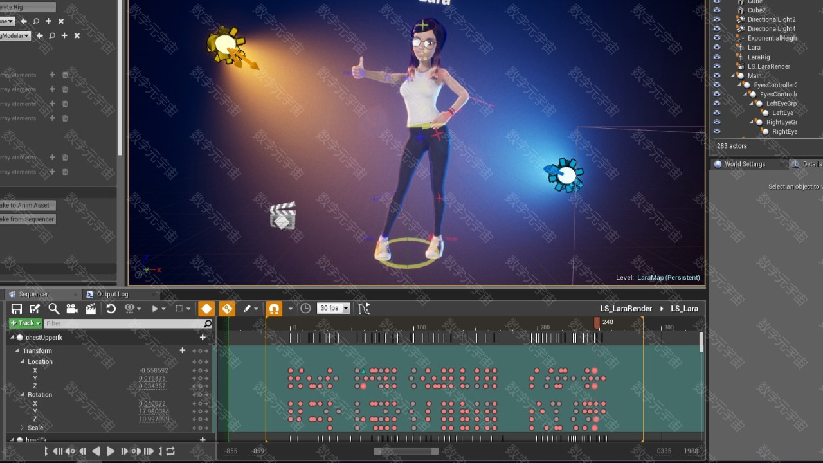Toggle the snapping magnet icon
The height and width of the screenshot is (463, 823).
coord(274,309)
